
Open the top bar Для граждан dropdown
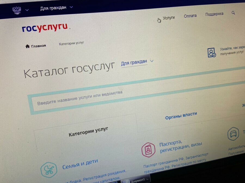click(x=56, y=8)
